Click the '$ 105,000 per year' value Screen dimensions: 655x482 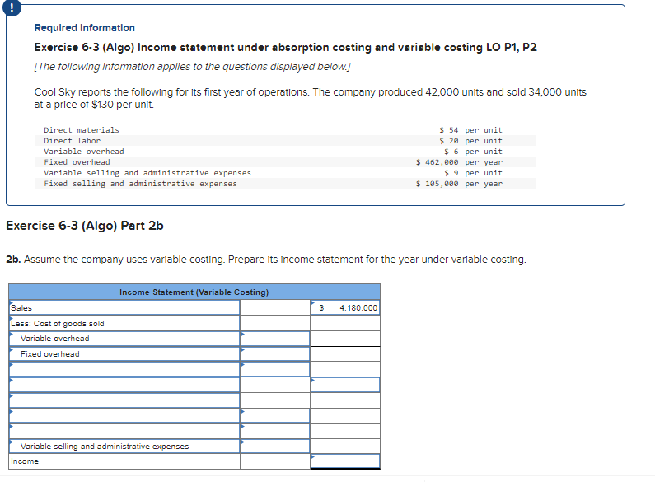point(459,184)
